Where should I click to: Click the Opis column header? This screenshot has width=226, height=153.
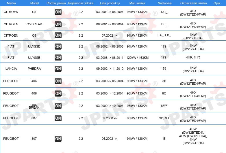tap(217, 3)
